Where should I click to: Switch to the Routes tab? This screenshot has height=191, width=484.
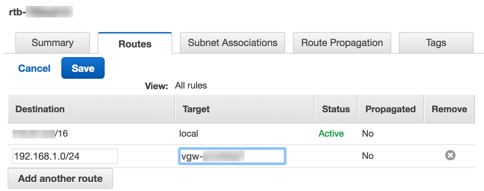(135, 44)
